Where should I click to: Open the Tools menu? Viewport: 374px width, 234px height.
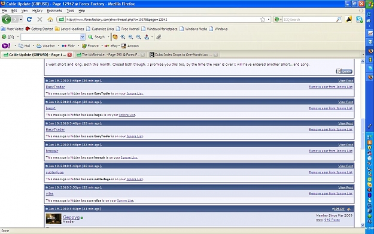(x=71, y=11)
